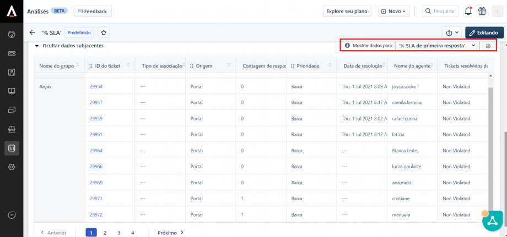Viewport: 507px width, 237px height.
Task: Open the Analytics section in the sidebar
Action: pos(12,147)
